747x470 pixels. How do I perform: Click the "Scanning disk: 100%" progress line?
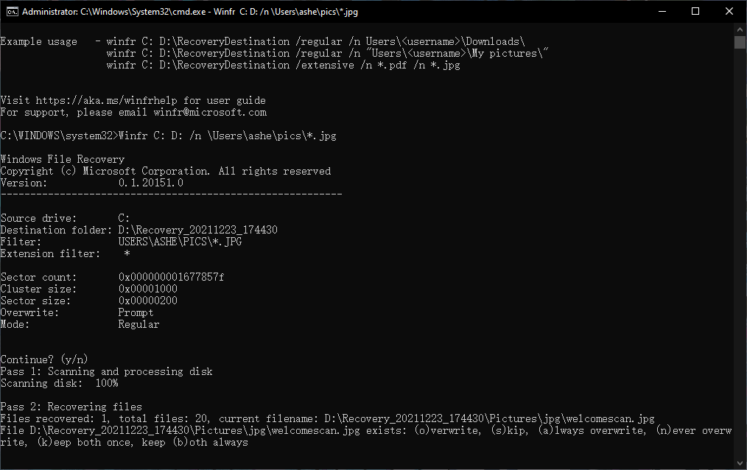59,383
